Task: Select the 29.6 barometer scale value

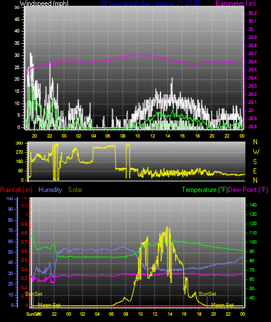Action: tap(252, 61)
